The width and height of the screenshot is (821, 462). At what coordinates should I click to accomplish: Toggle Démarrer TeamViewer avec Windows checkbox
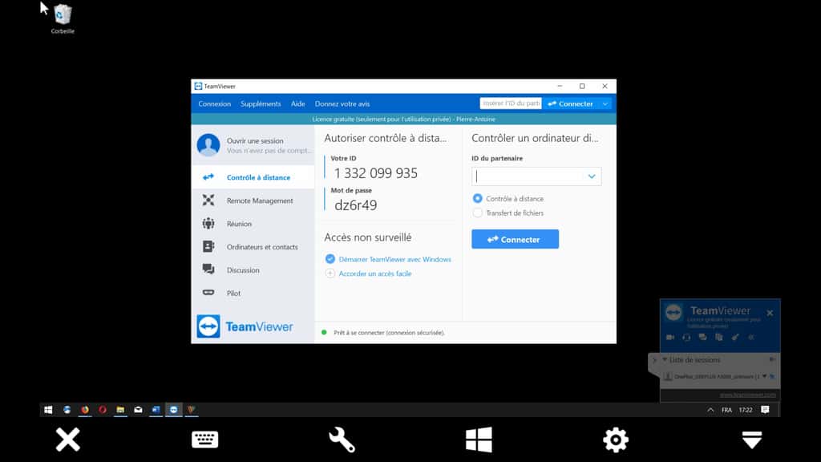(330, 259)
